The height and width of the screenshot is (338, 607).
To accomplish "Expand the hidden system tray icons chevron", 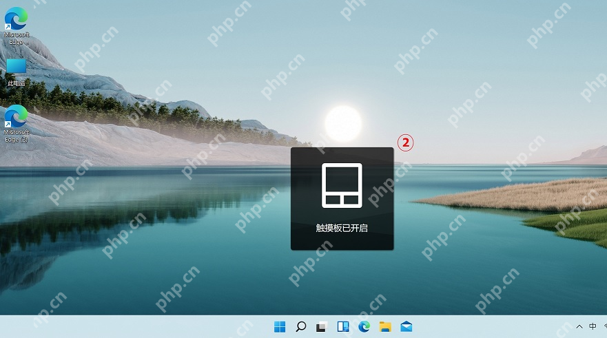I will (579, 327).
